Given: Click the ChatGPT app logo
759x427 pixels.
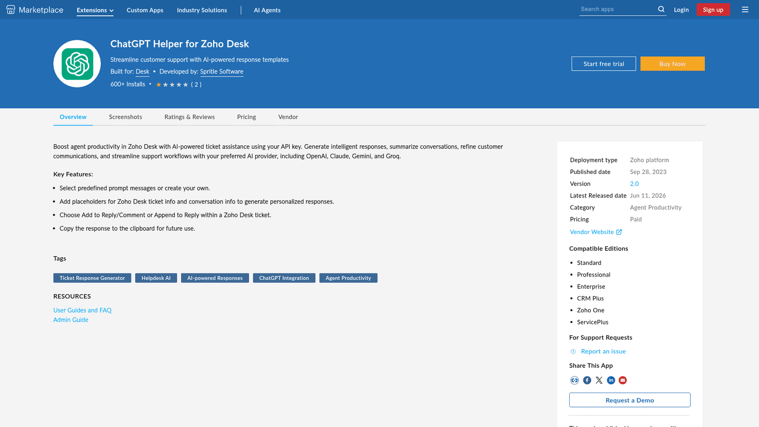Looking at the screenshot, I should [77, 64].
